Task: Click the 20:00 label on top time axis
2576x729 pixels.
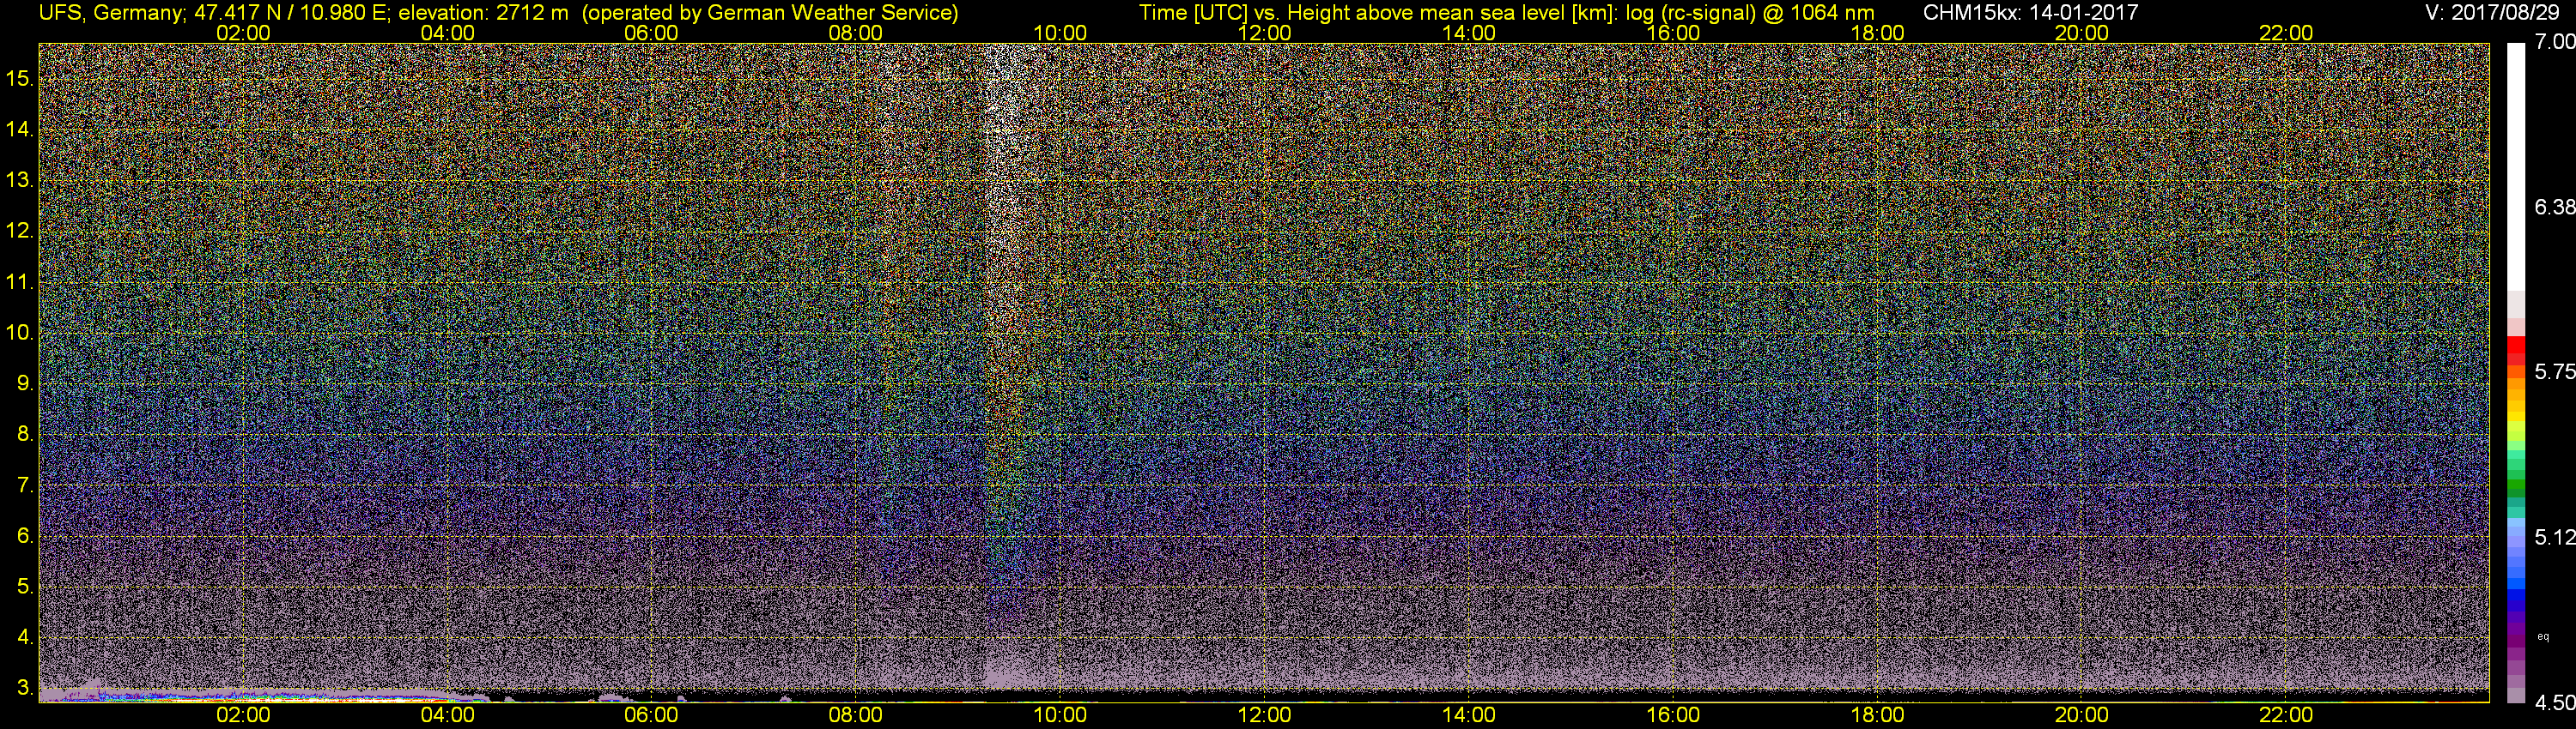Action: pos(2082,33)
